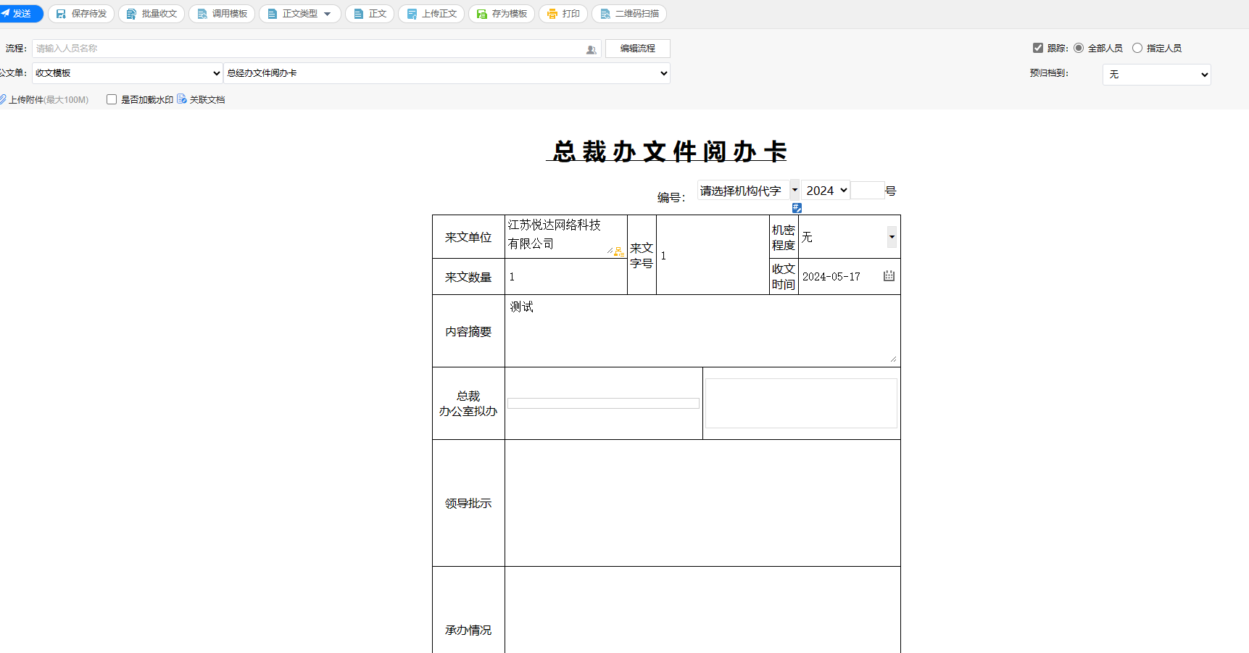Open the 收文模板 dropdown
The image size is (1249, 653).
click(128, 73)
